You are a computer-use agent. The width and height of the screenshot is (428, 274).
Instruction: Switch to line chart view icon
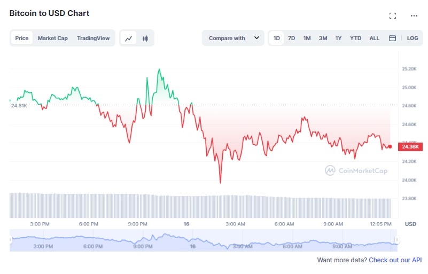(x=129, y=38)
